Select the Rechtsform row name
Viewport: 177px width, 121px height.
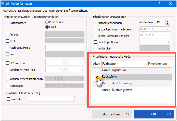tap(110, 77)
